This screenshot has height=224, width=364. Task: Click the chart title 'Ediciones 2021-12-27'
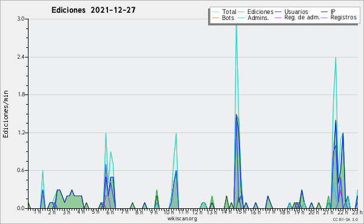[x=93, y=10]
